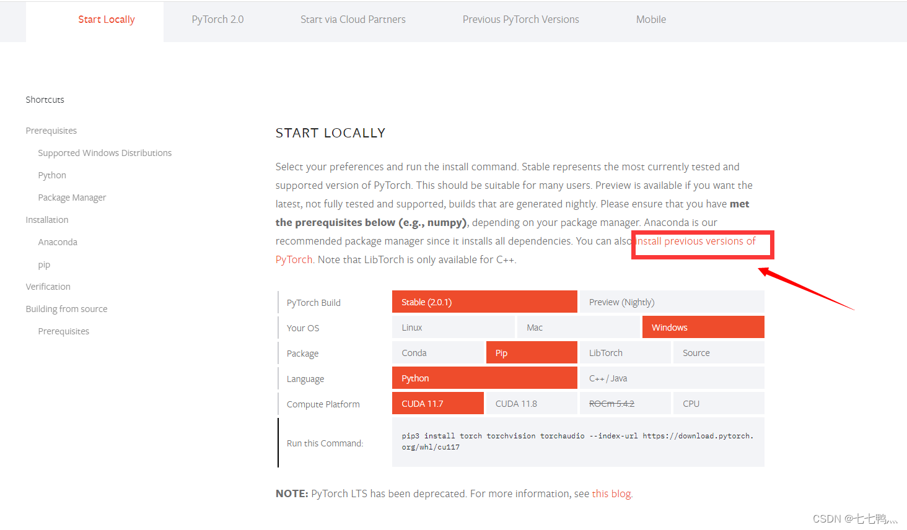Click the Shortcuts sidebar heading
The image size is (907, 530).
pyautogui.click(x=45, y=100)
